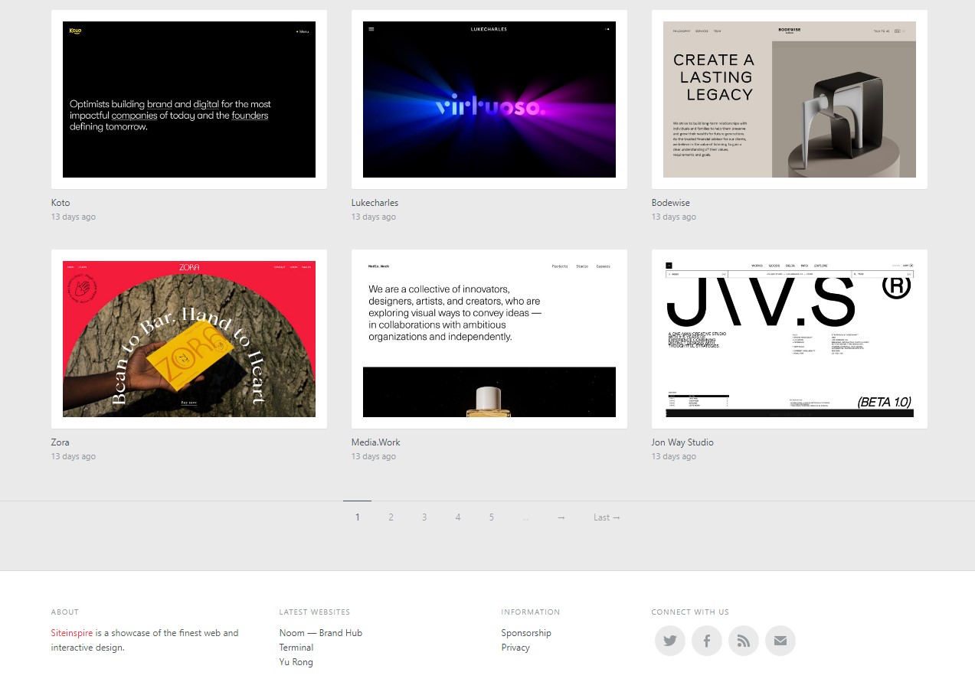Select page 2 of the showcase
975x682 pixels.
[391, 517]
